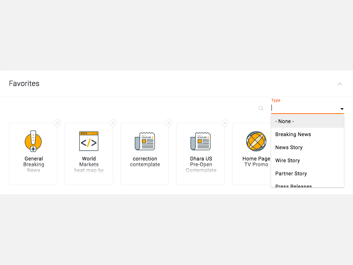Click the Favorites section heading

pos(24,83)
